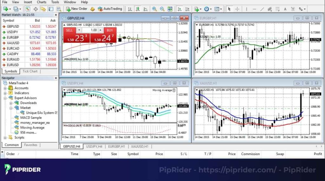The width and height of the screenshot is (325, 181).
Task: Expand the Accounts node in Navigator
Action: click(5, 88)
